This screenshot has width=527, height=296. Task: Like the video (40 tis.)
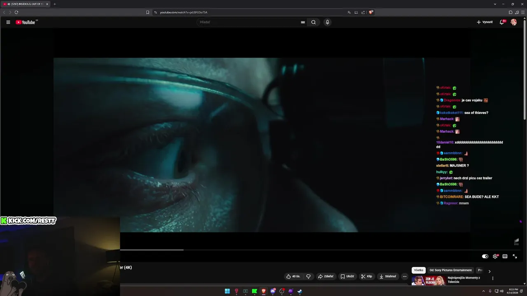point(293,276)
